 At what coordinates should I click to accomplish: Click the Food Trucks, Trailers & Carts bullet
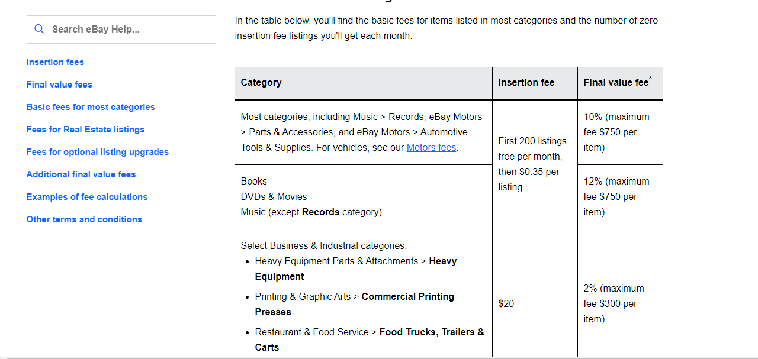click(370, 339)
